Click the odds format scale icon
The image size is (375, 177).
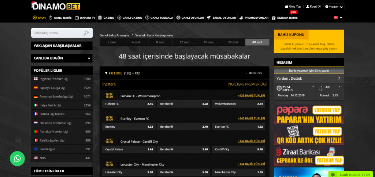tap(321, 88)
